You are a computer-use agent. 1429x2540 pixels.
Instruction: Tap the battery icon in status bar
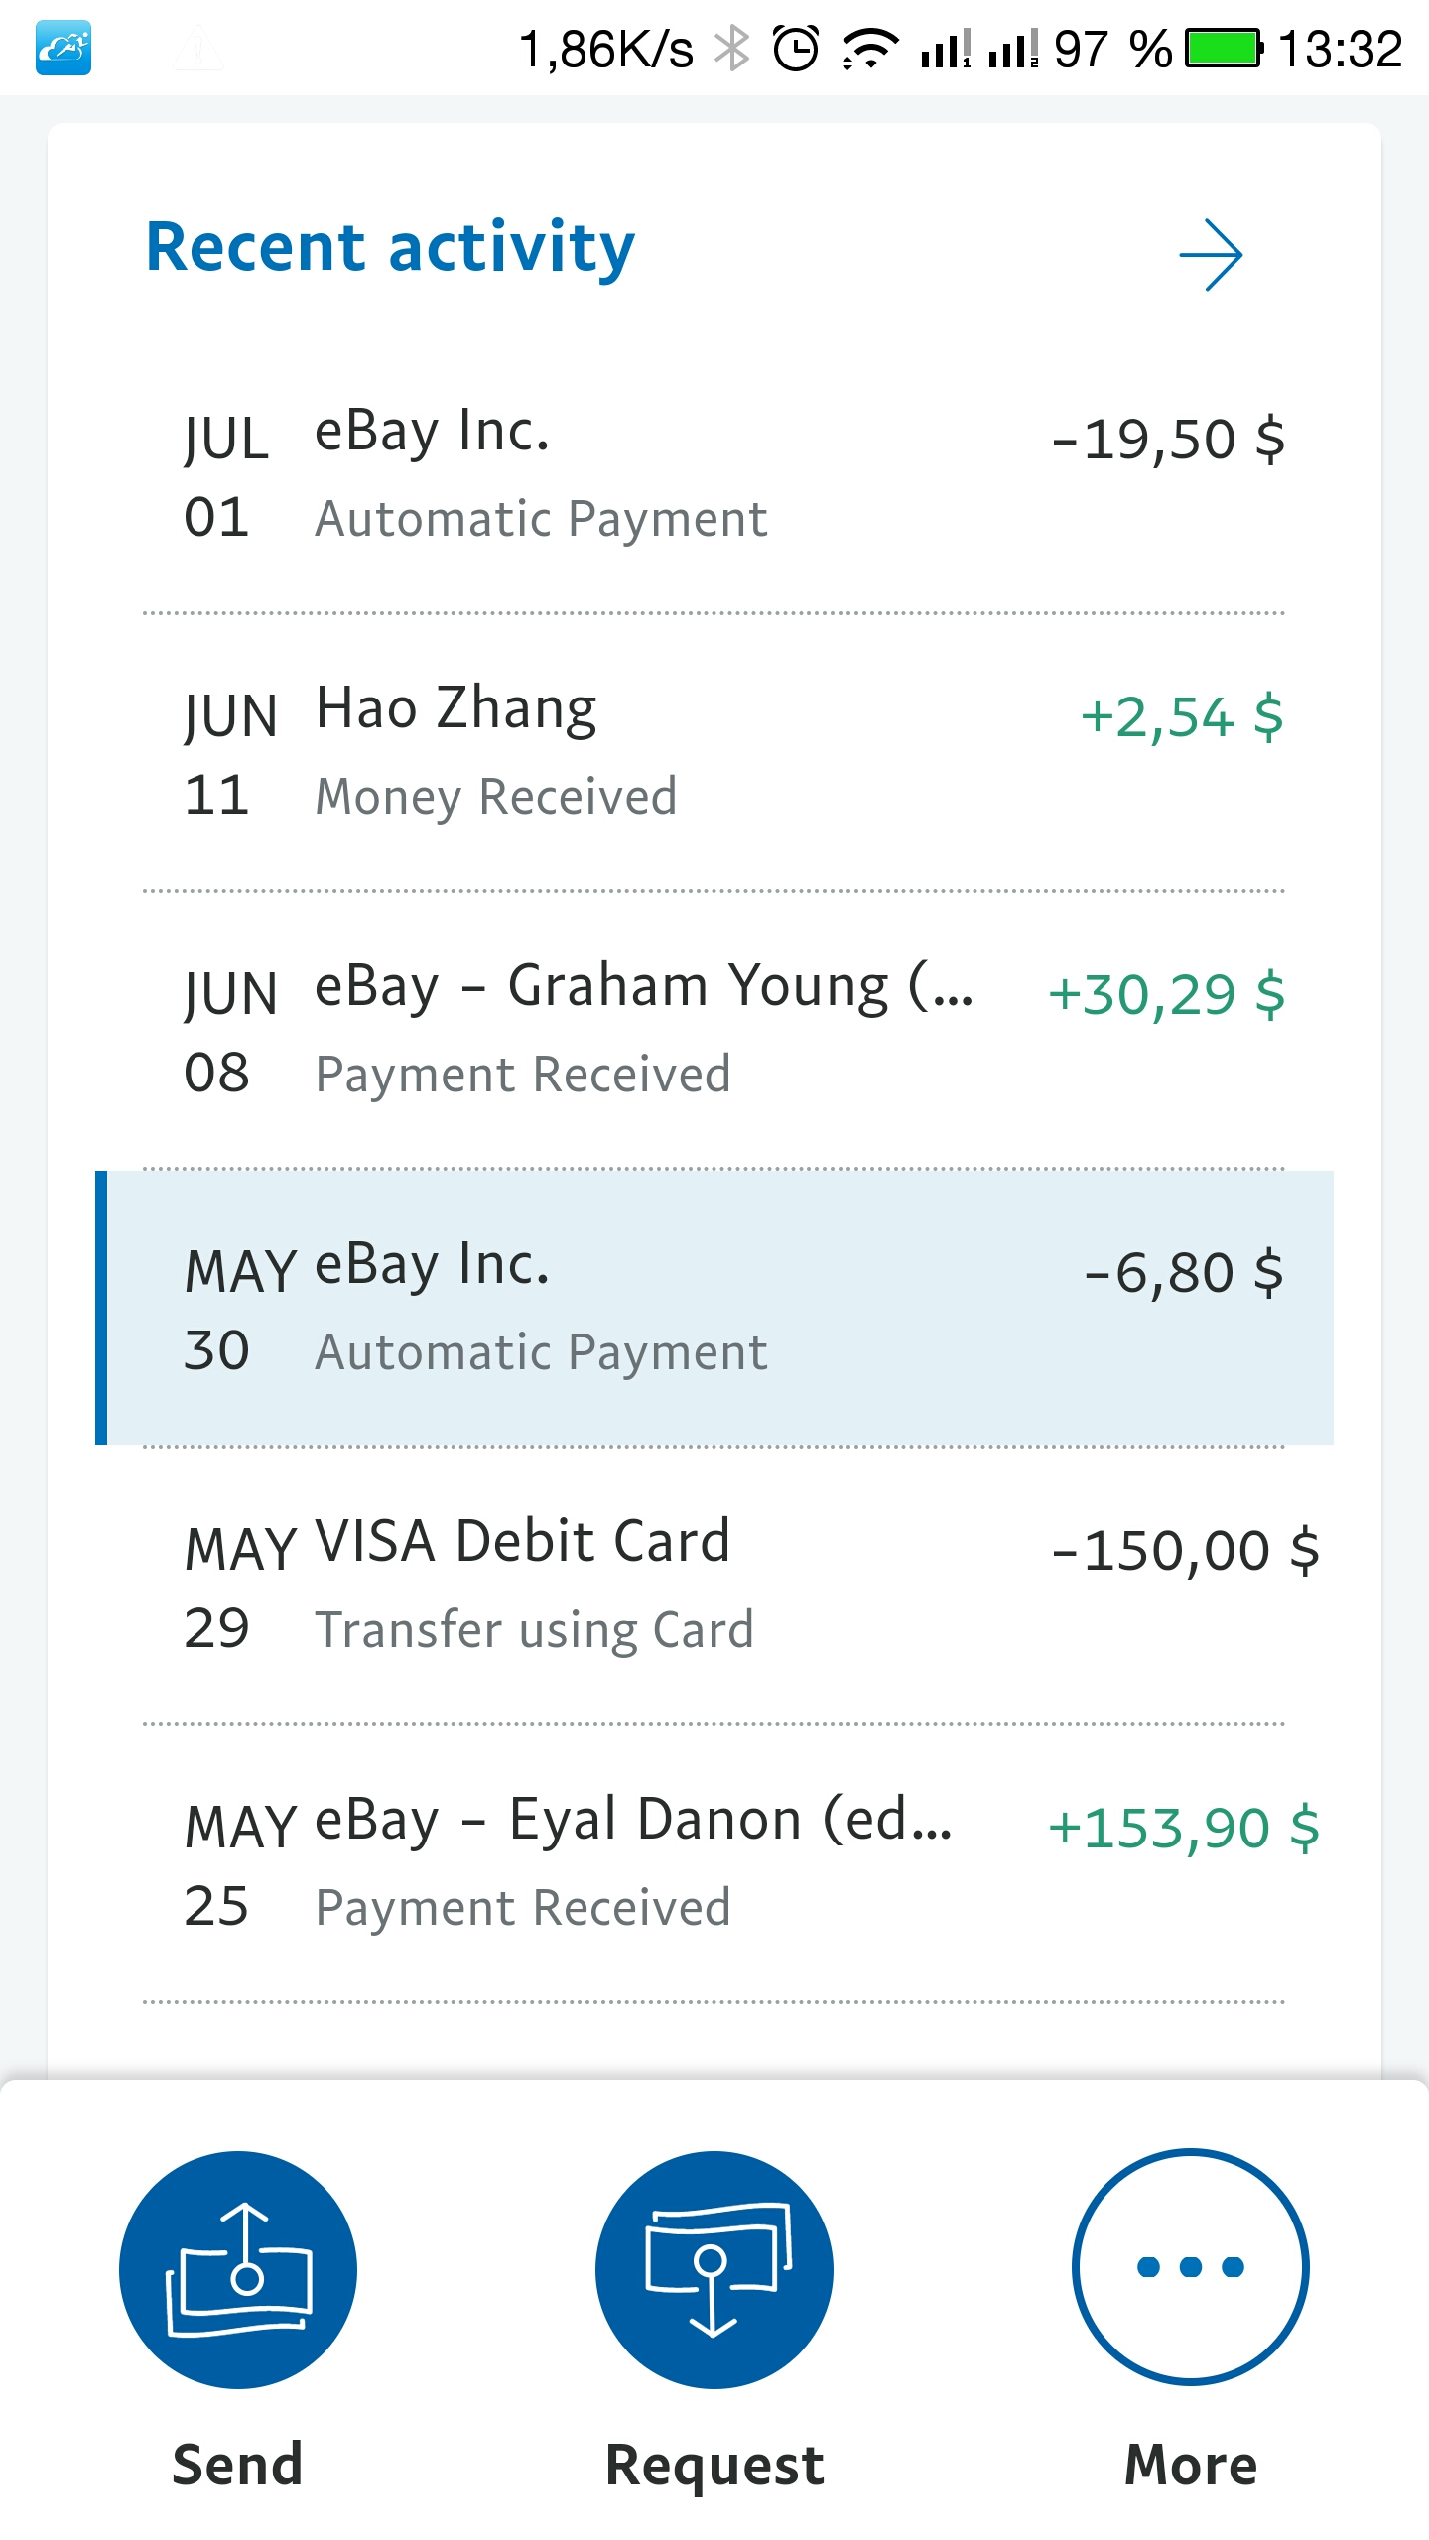coord(1225,48)
